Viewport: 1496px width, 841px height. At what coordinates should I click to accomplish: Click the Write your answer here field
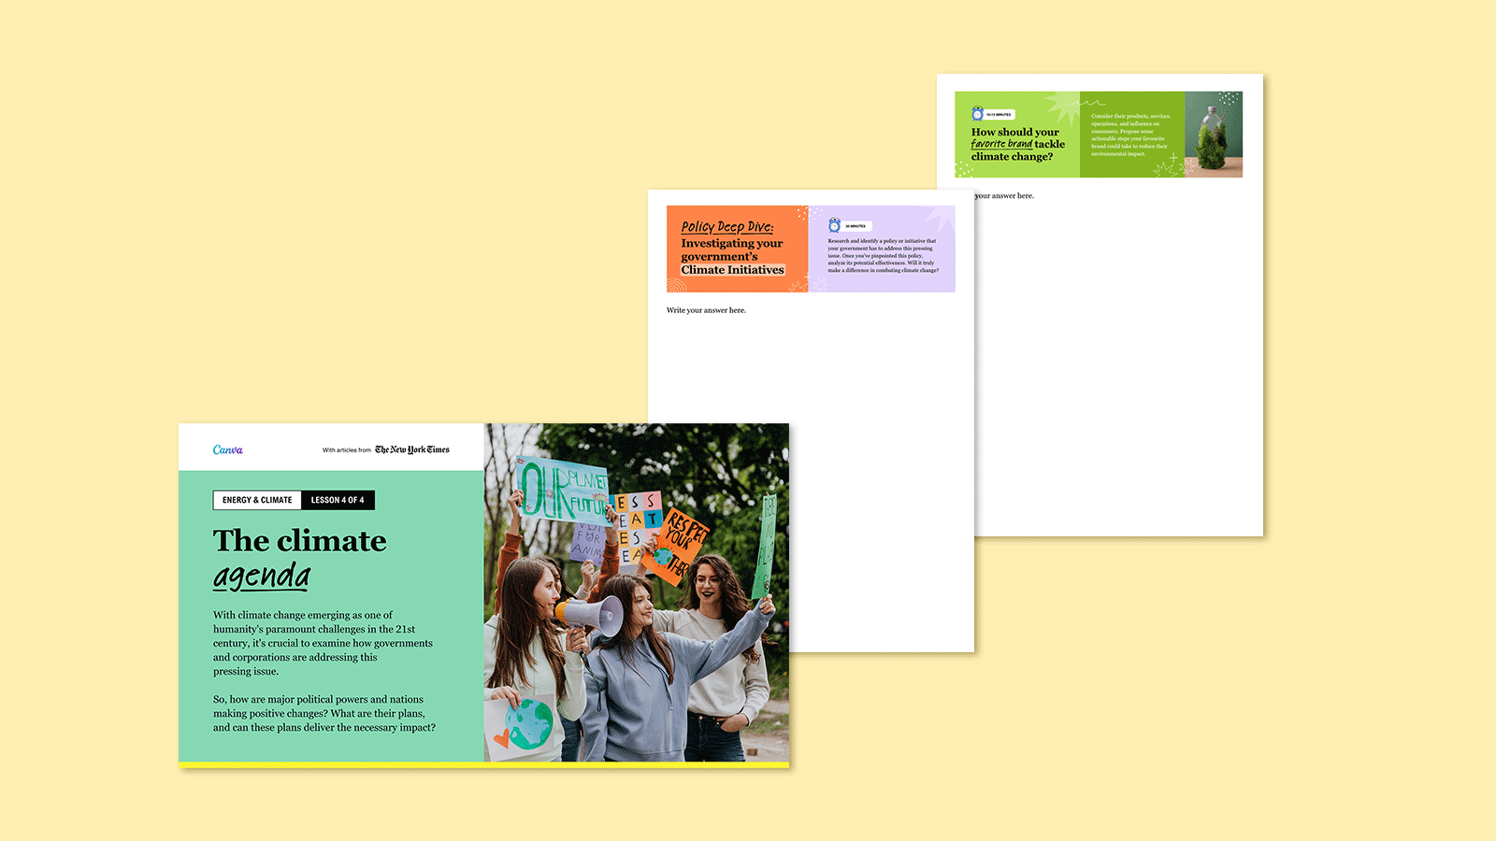(x=706, y=309)
